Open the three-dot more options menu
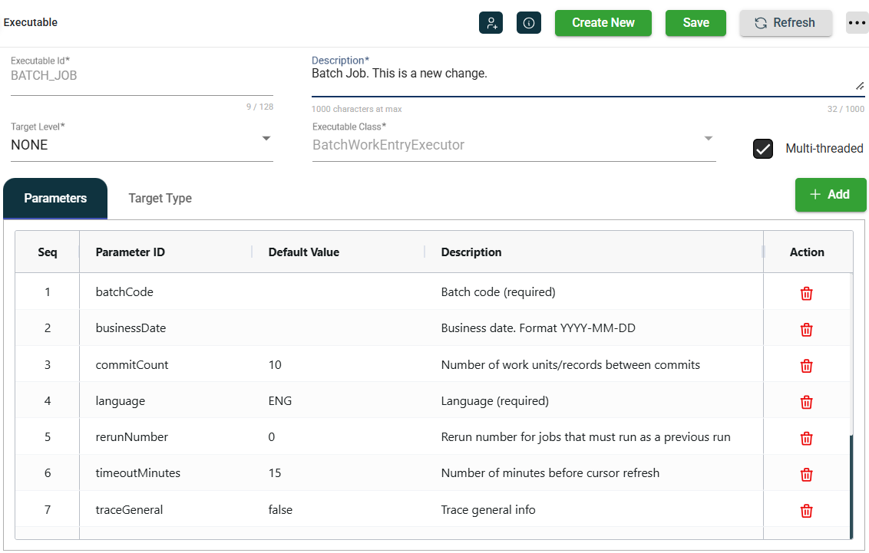The height and width of the screenshot is (553, 869). 857,23
